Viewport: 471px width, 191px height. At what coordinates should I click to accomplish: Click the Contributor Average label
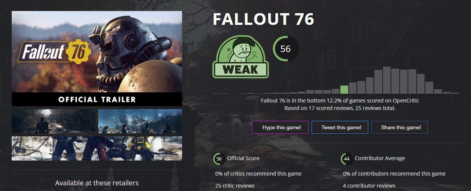tap(380, 158)
